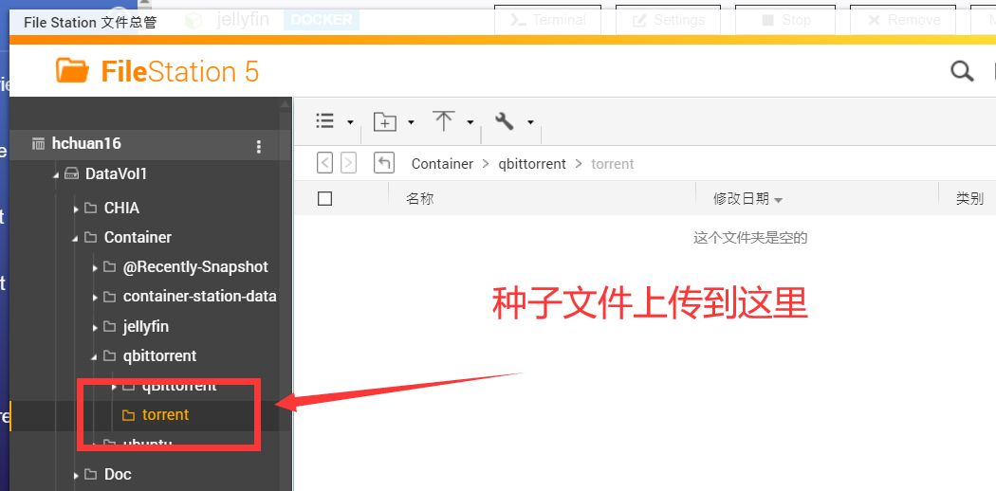
Task: Open the upload dropdown arrow
Action: pyautogui.click(x=470, y=121)
